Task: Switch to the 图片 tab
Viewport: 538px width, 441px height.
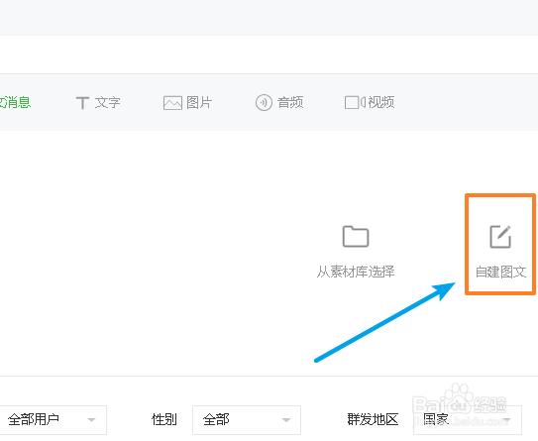Action: [x=187, y=103]
